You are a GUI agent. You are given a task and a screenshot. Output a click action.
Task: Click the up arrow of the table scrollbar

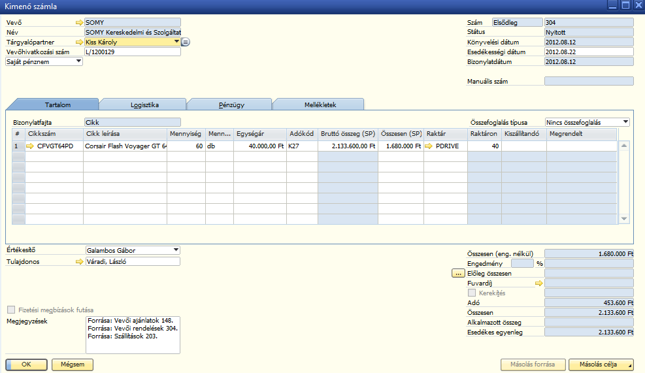[x=624, y=146]
